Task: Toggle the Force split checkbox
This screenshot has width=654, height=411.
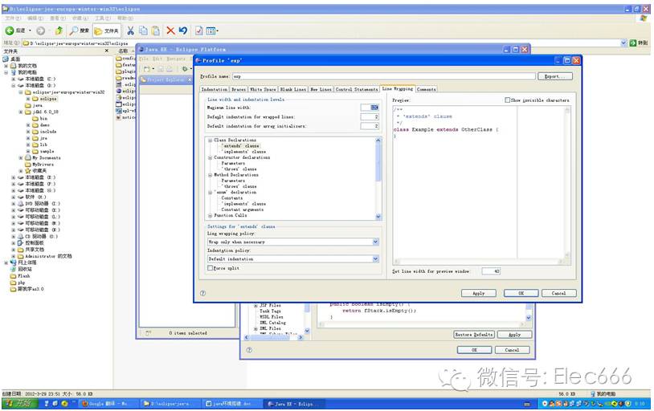Action: click(x=211, y=268)
